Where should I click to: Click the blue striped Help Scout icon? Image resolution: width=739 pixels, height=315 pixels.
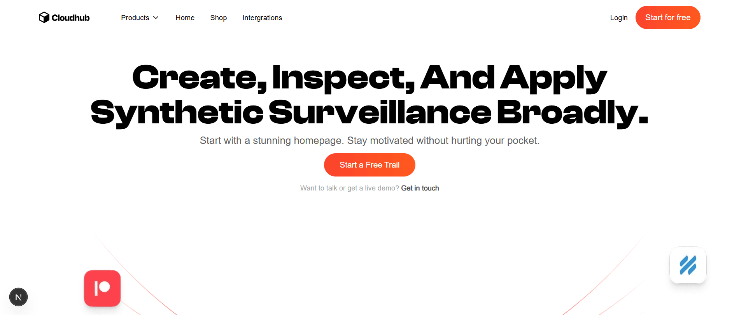688,265
